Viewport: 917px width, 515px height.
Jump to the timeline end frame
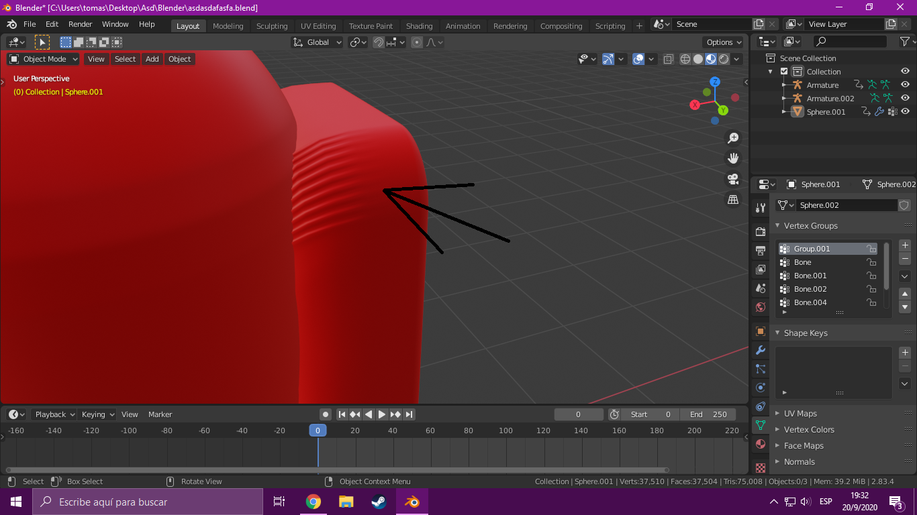(409, 414)
